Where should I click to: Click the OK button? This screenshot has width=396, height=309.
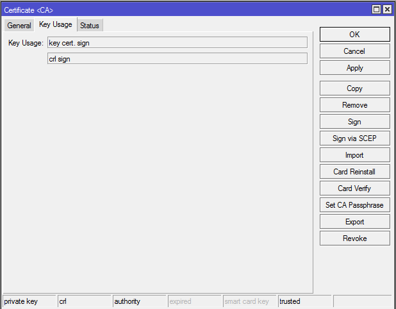tap(354, 35)
